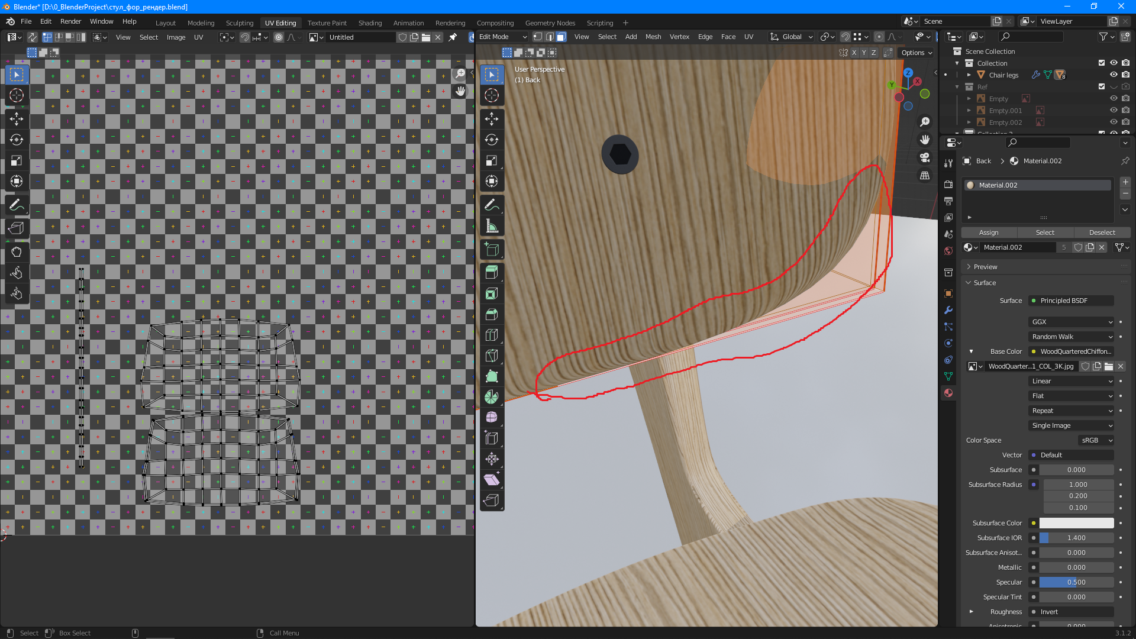Open the GGX distribution dropdown
The height and width of the screenshot is (639, 1136).
(1072, 322)
